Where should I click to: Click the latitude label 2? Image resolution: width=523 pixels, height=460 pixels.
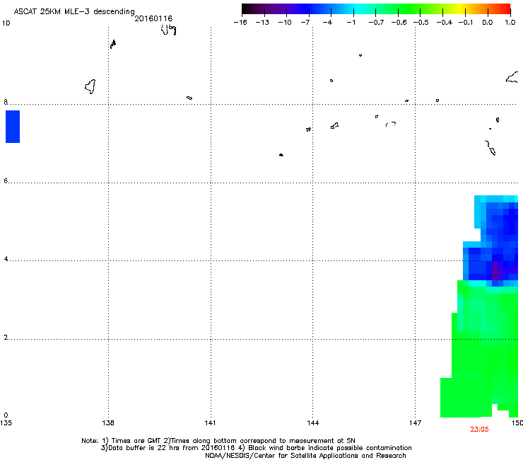(6, 337)
